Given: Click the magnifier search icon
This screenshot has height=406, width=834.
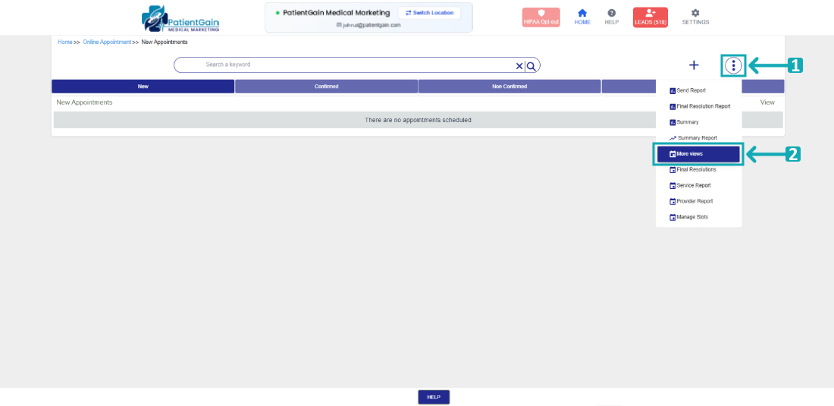Looking at the screenshot, I should pos(531,66).
